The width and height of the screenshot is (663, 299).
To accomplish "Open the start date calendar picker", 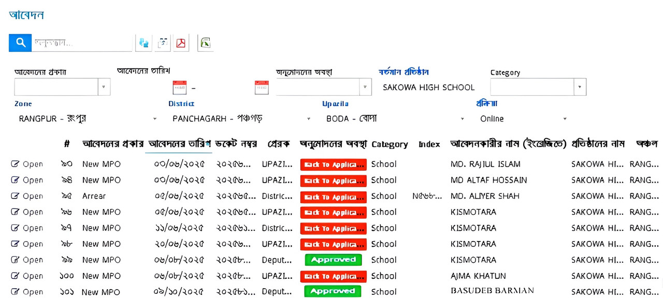I will point(179,87).
